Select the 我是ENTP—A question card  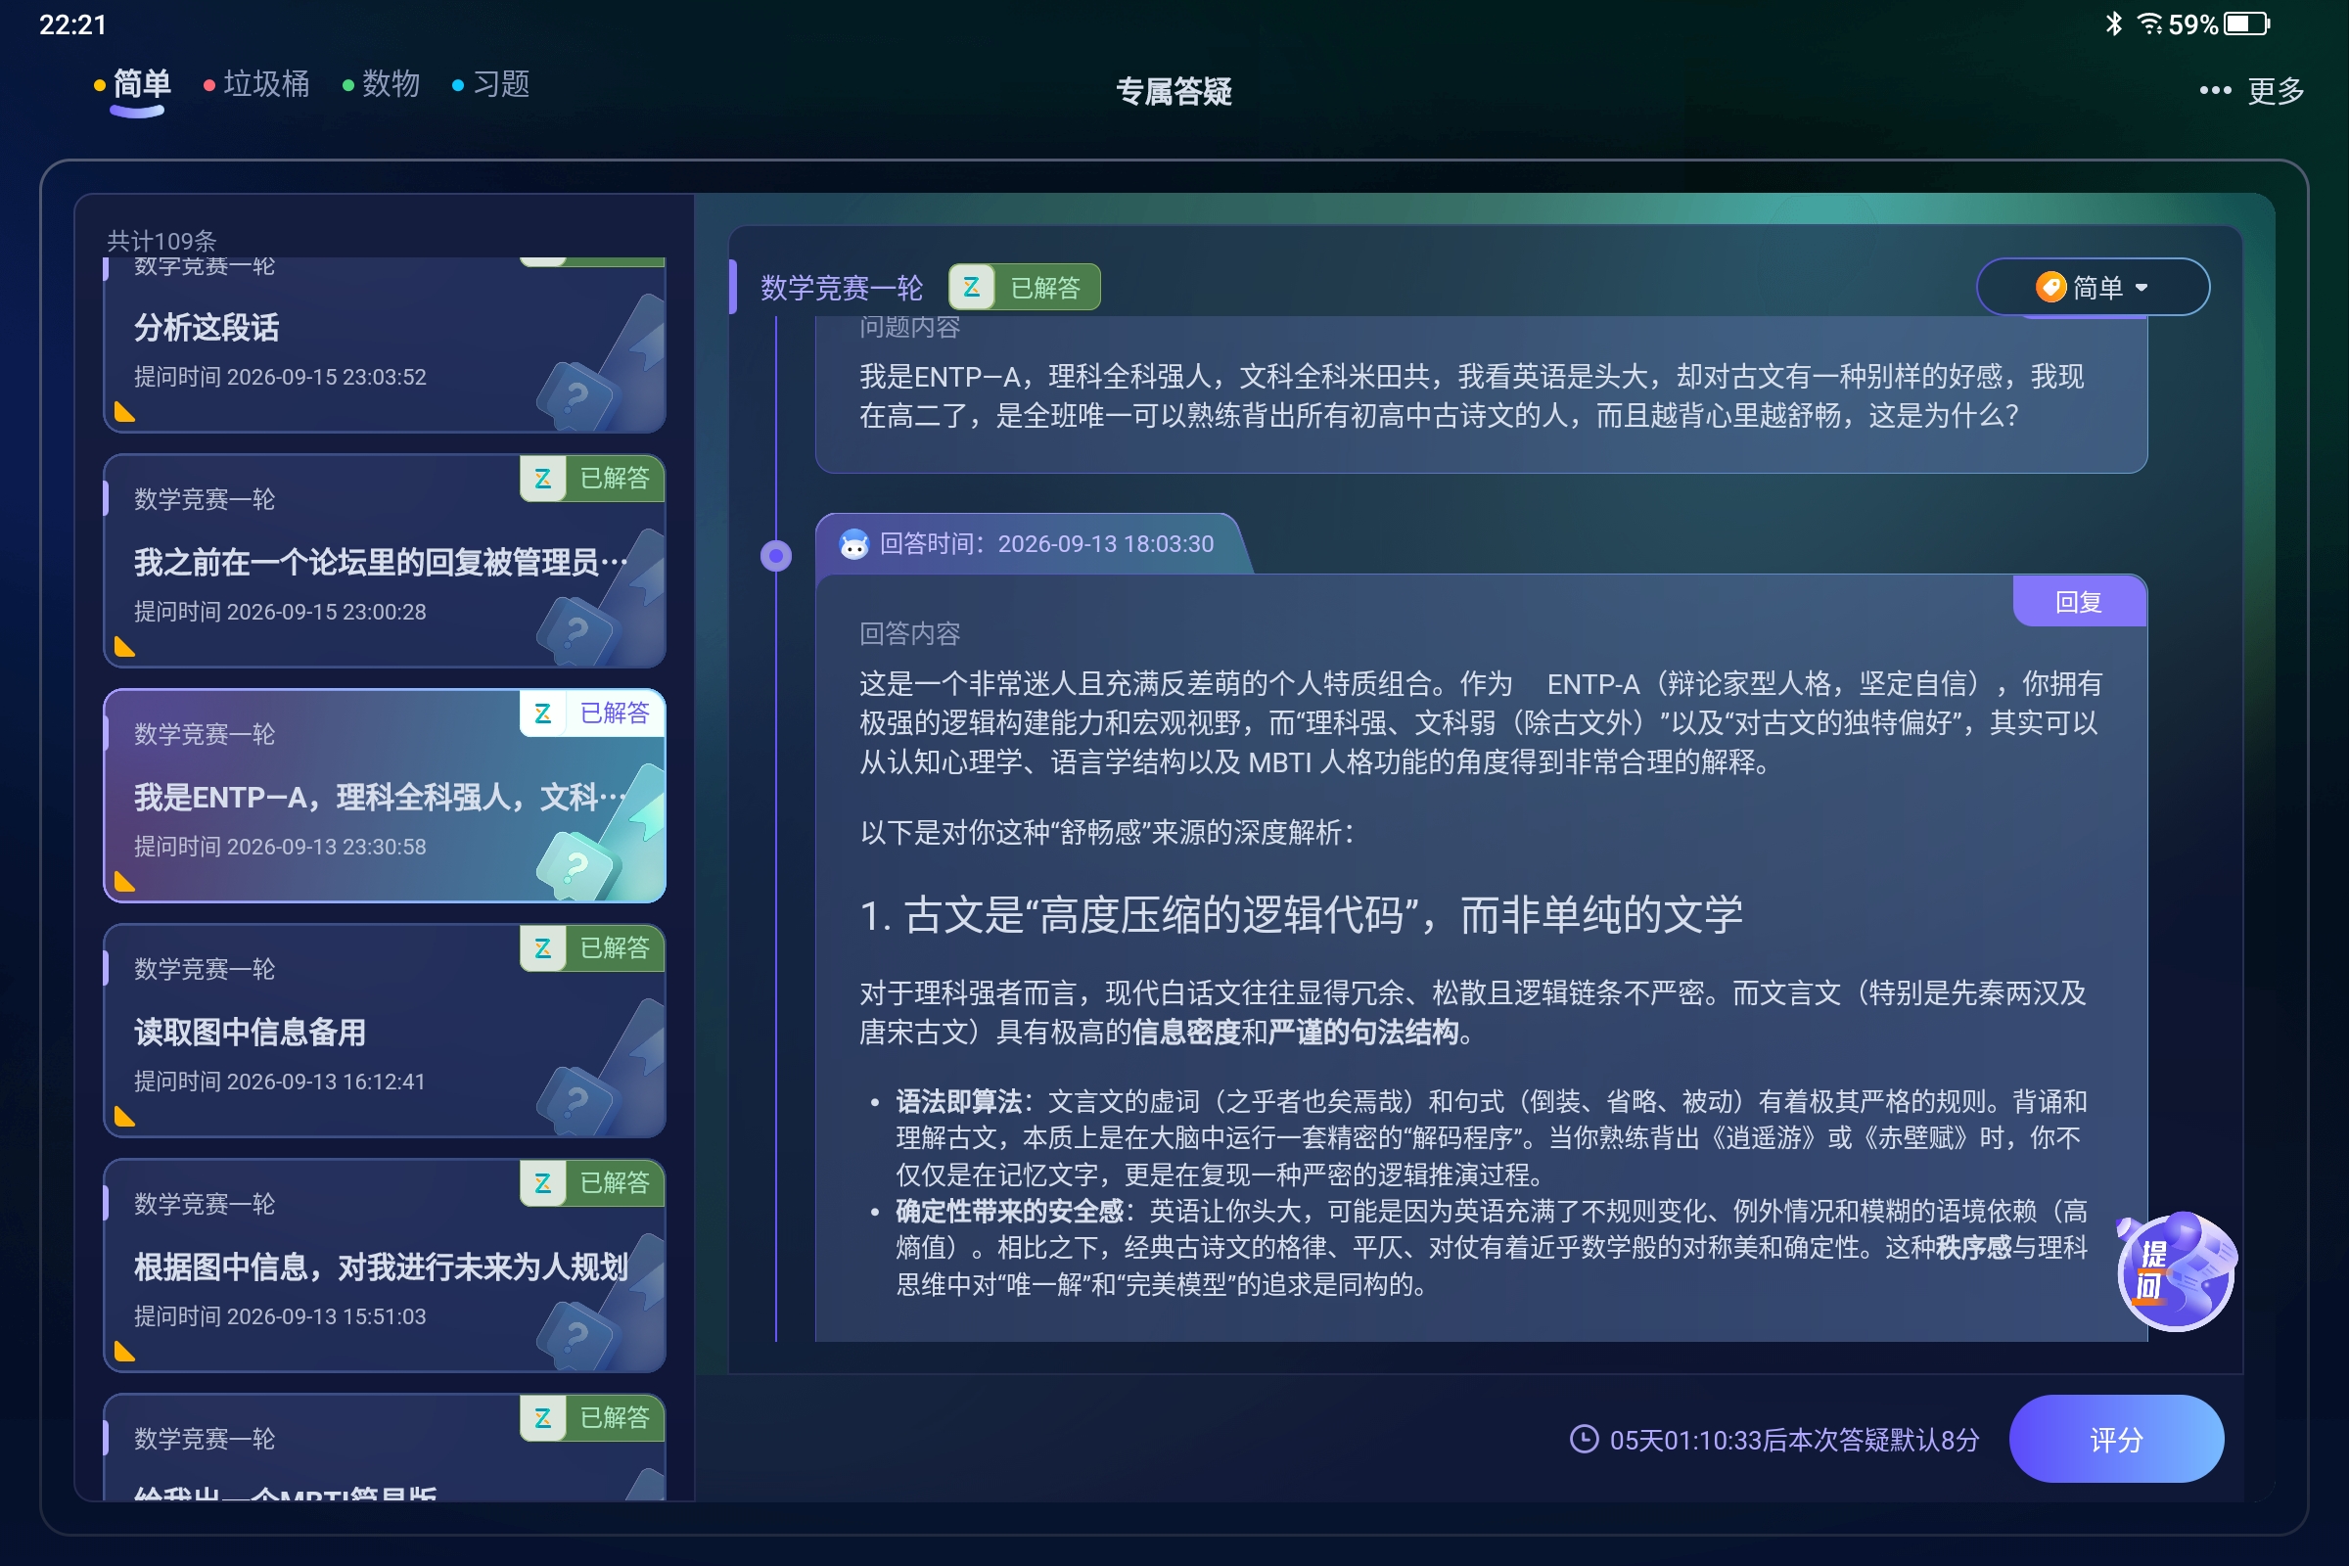click(385, 796)
